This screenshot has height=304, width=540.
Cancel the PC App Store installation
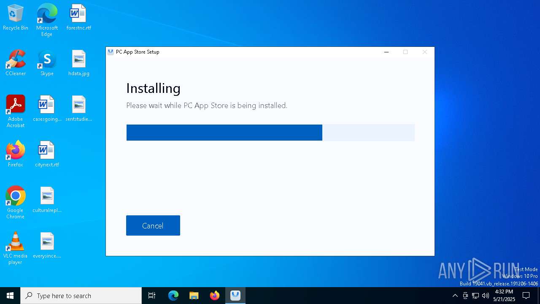coord(153,225)
